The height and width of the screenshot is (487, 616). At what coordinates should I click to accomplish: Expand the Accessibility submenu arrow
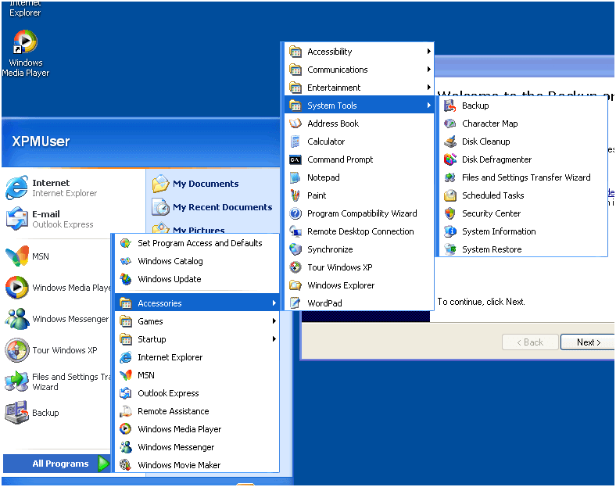[x=429, y=52]
